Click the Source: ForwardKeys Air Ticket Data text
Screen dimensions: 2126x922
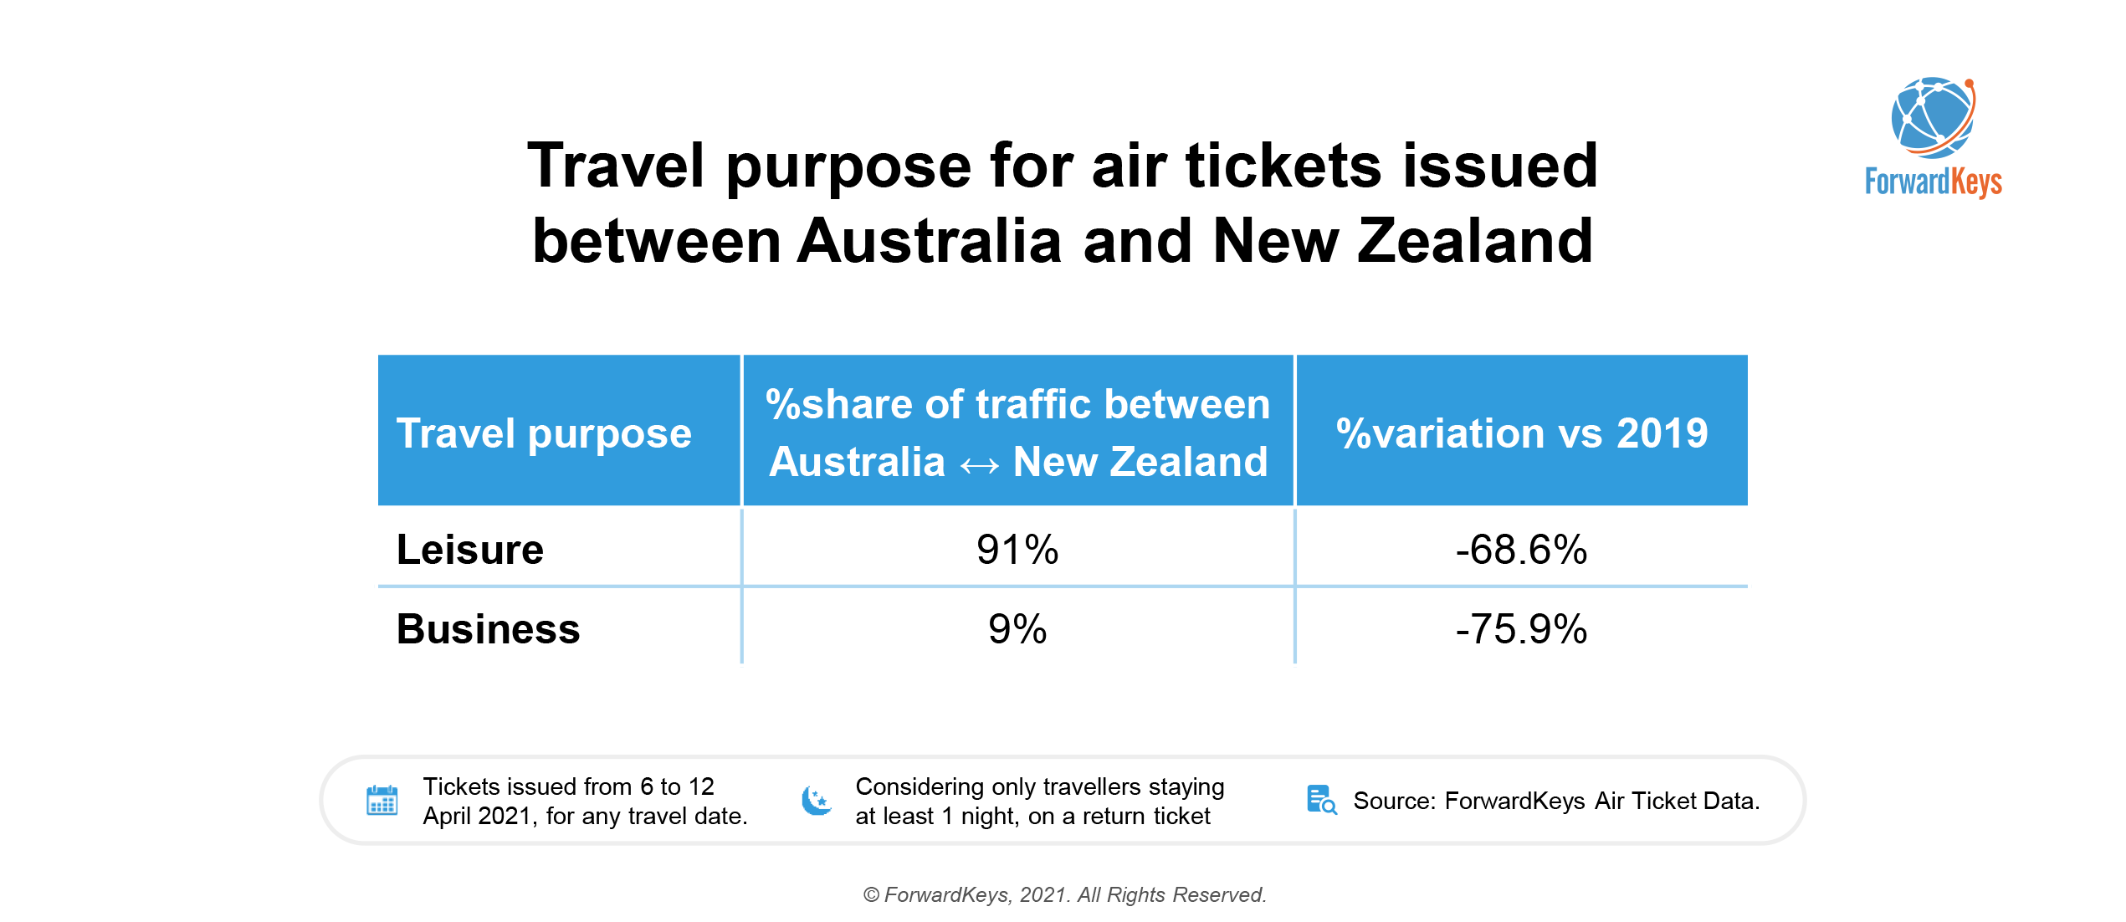(1556, 801)
